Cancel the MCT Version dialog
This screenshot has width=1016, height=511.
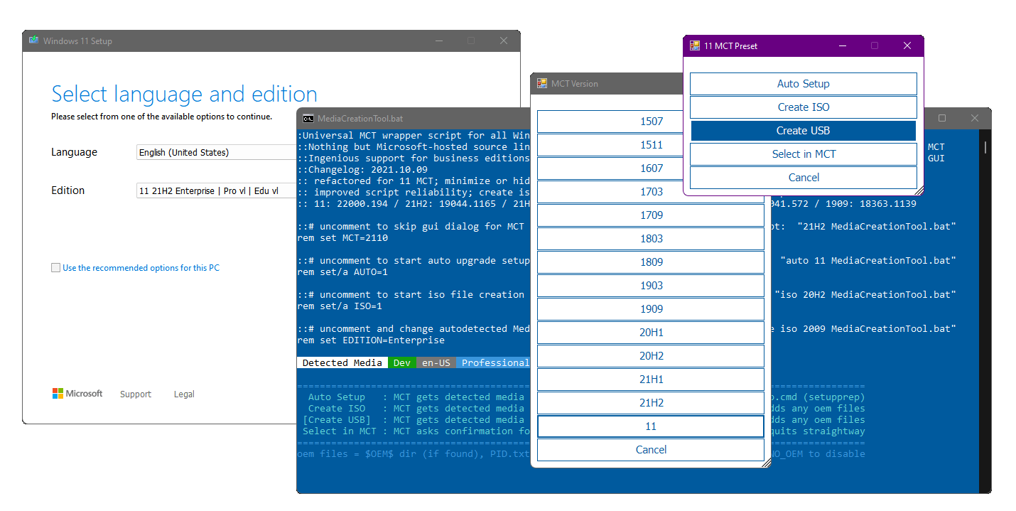click(651, 449)
